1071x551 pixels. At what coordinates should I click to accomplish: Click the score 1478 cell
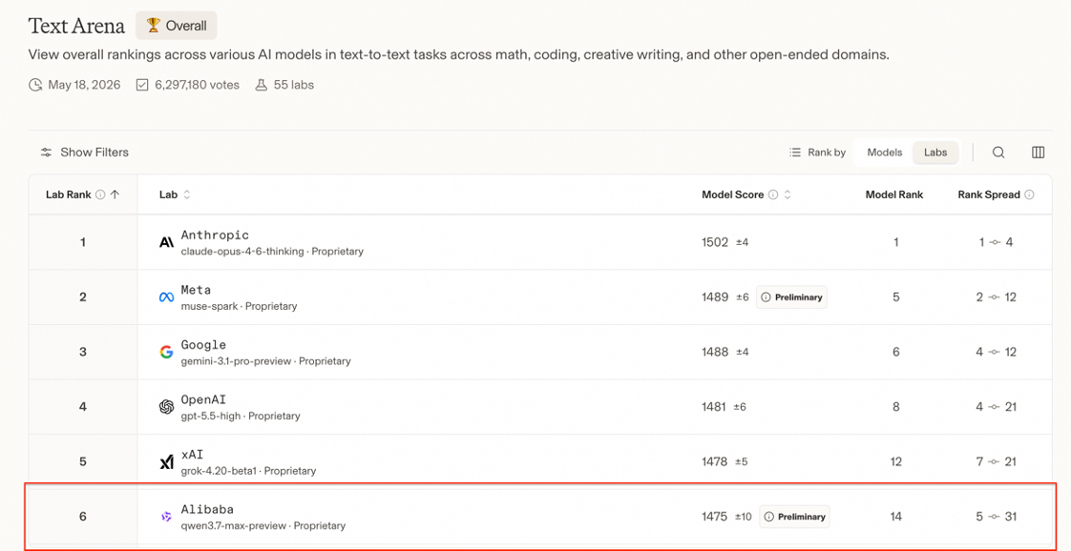(715, 462)
